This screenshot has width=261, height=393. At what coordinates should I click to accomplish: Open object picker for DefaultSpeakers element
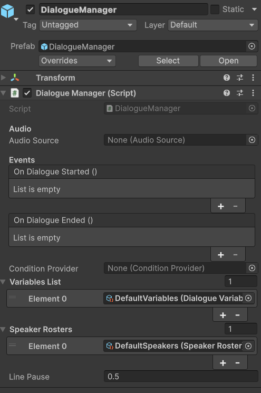click(x=248, y=346)
